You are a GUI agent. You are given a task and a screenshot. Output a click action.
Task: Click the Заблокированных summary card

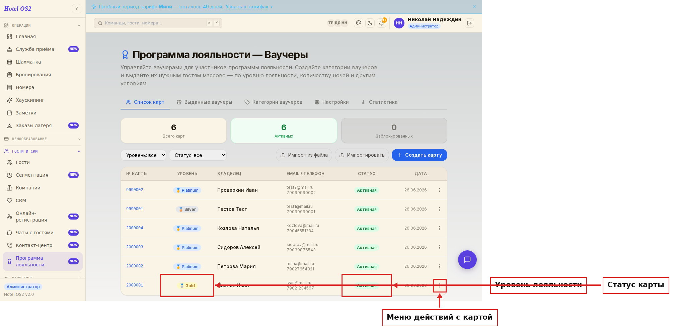(394, 131)
